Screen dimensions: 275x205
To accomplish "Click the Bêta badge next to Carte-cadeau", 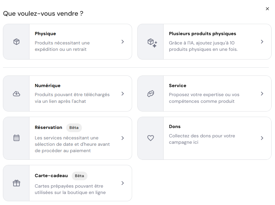I will click(x=79, y=176).
